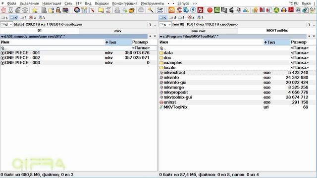The width and height of the screenshot is (317, 178).
Task: Sort right panel by Имя column
Action: (x=211, y=42)
